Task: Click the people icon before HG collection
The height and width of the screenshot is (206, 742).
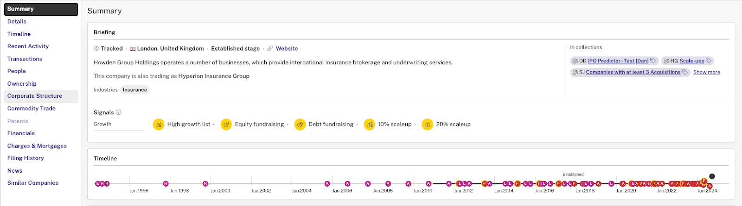Action: [666, 61]
